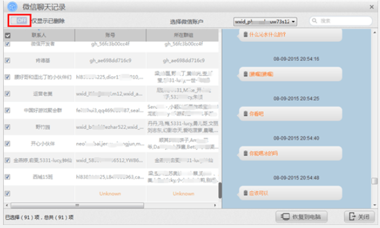Click chat panel scrollbar down arrow

coord(374,205)
